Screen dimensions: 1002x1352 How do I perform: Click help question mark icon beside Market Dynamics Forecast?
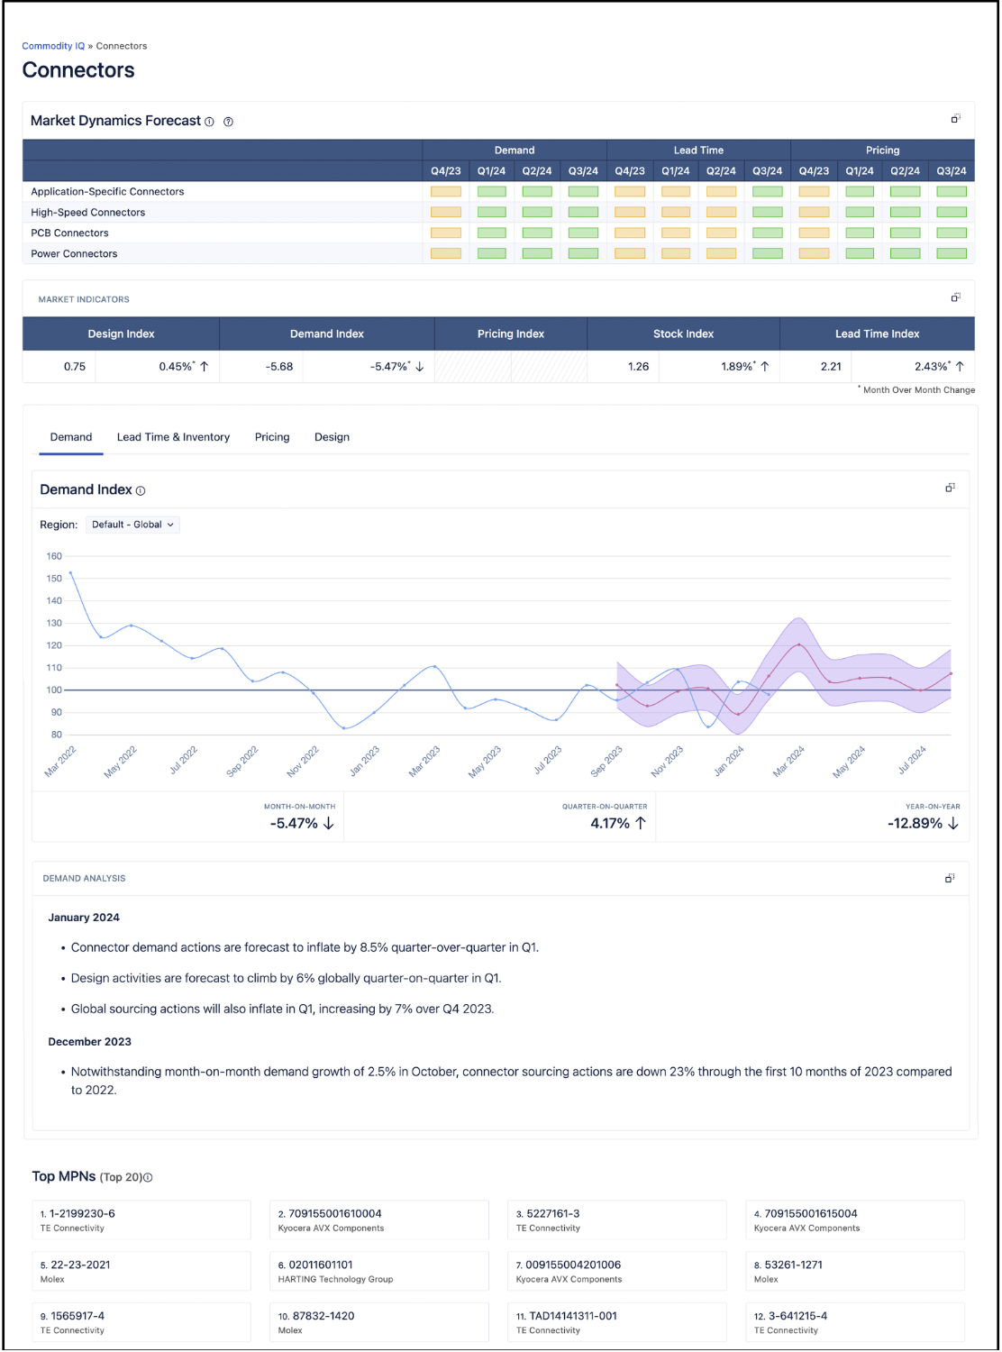pos(228,122)
